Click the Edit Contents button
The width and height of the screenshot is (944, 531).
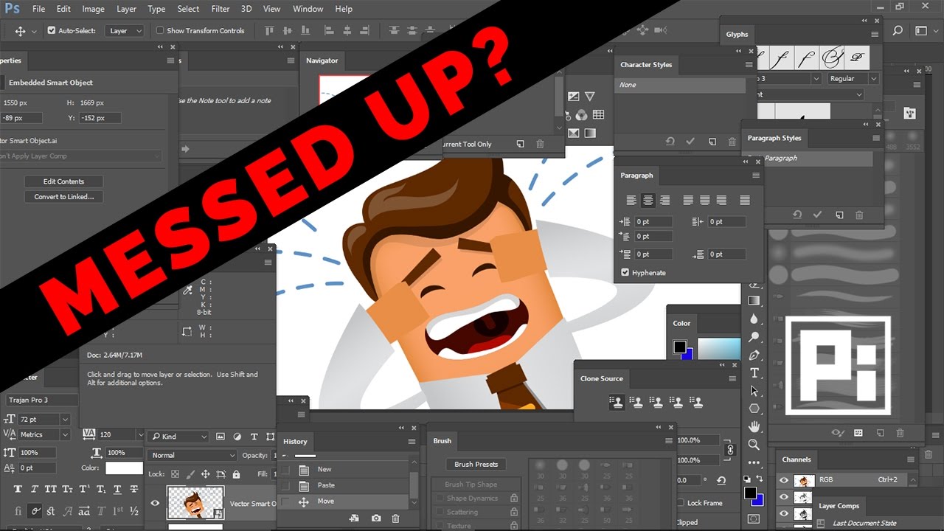(x=63, y=181)
